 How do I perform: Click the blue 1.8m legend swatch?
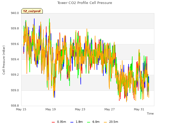click(72, 122)
